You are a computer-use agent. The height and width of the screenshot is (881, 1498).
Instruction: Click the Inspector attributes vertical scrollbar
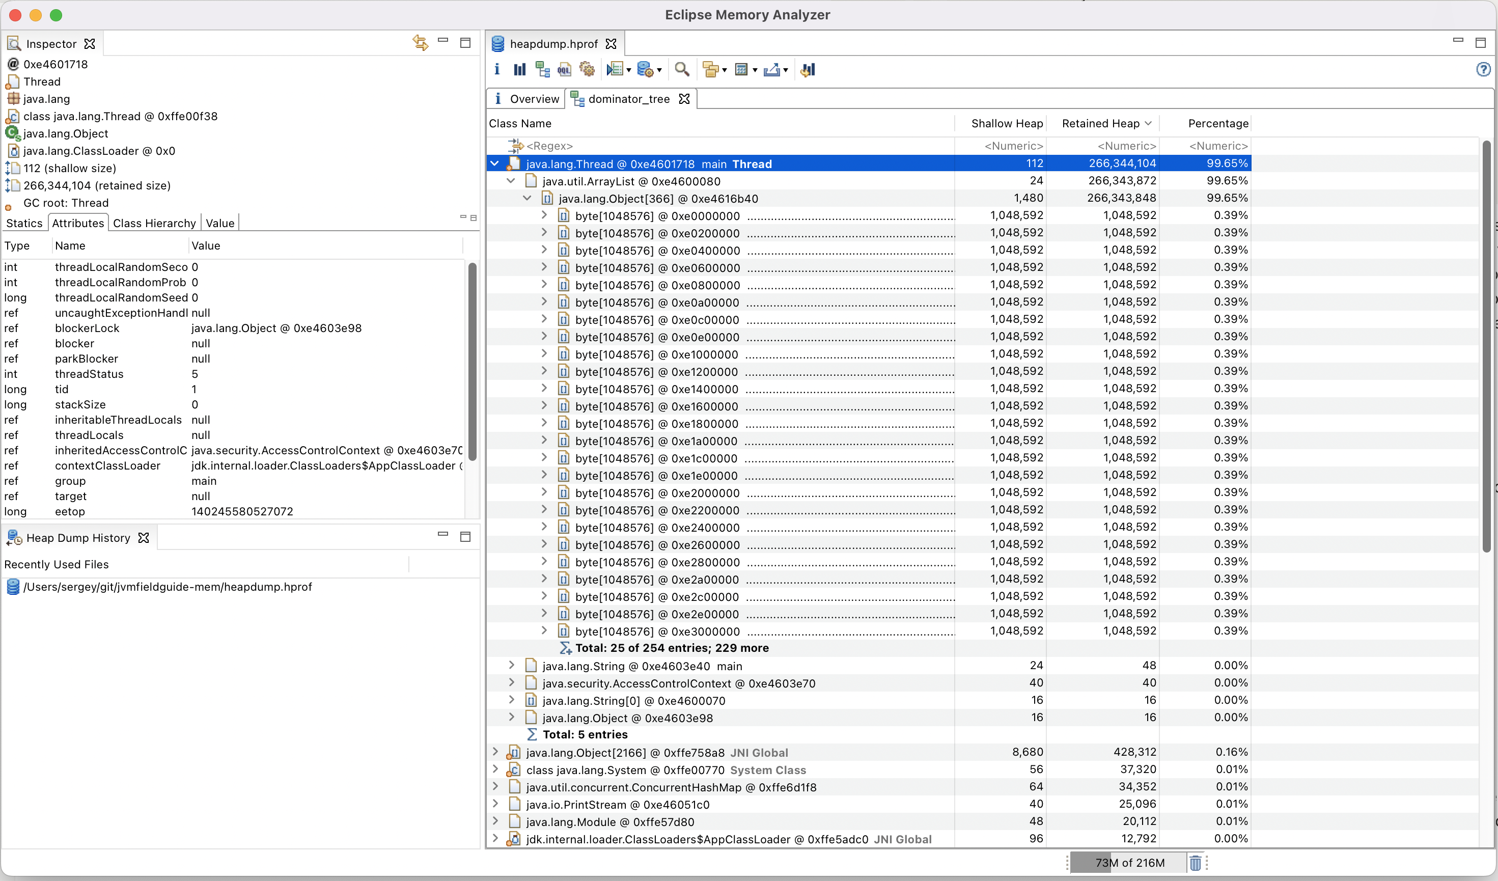coord(473,362)
